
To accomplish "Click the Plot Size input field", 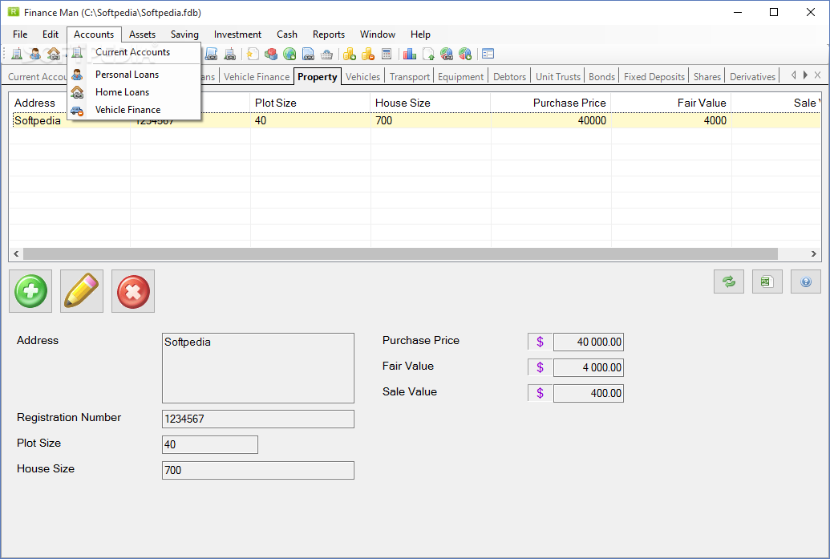I will [209, 444].
